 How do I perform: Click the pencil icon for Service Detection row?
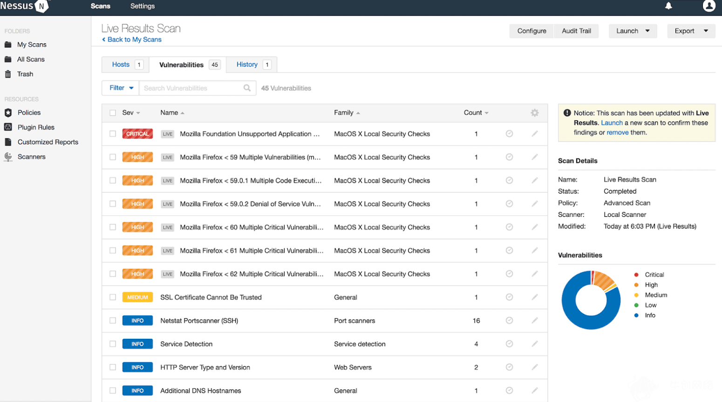534,343
